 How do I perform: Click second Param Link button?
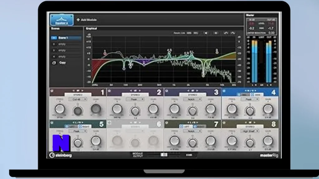196,33
